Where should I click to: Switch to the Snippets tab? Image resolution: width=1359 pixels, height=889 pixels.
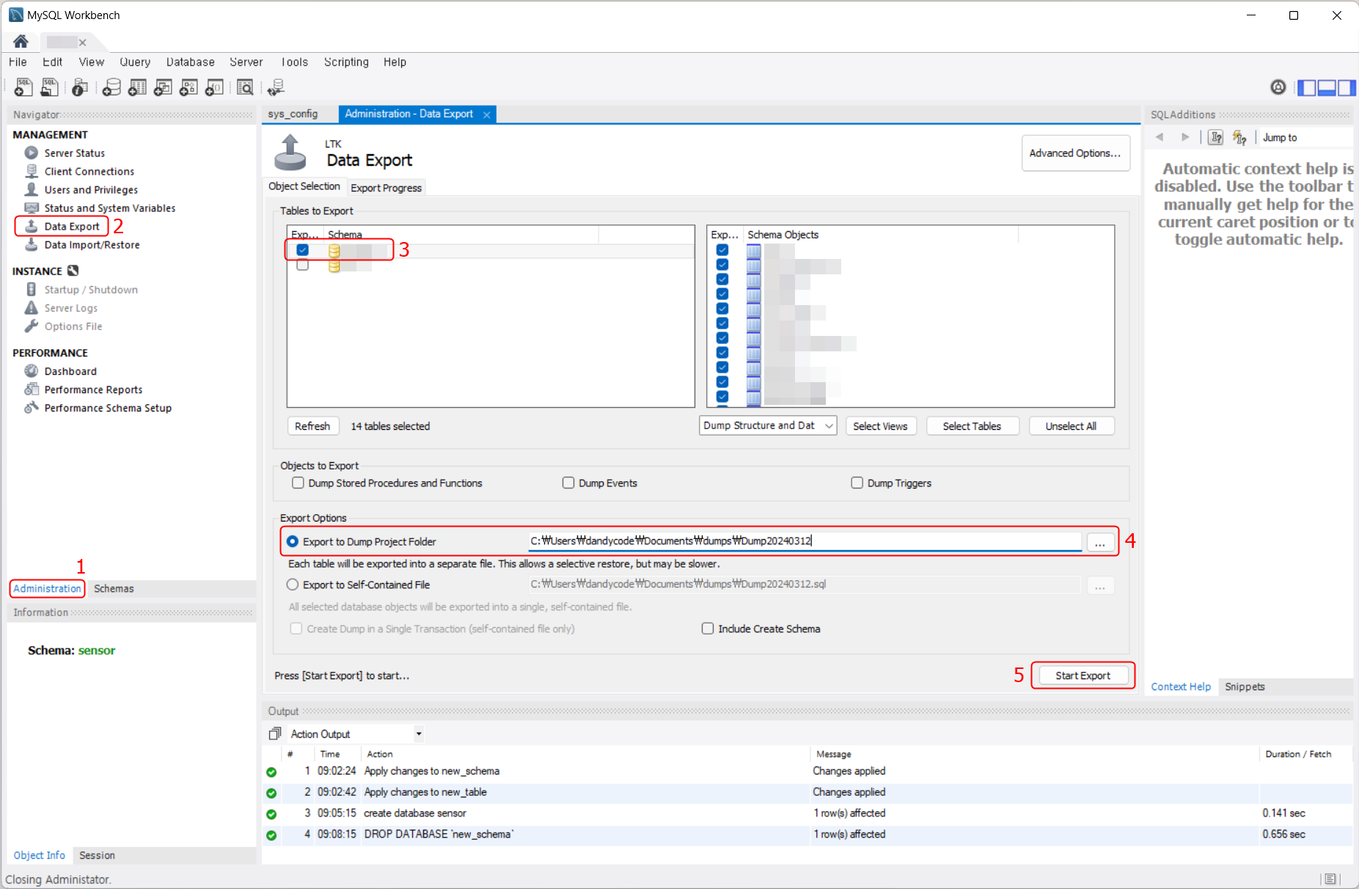tap(1245, 687)
